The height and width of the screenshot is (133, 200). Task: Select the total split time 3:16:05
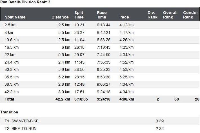pos(81,99)
